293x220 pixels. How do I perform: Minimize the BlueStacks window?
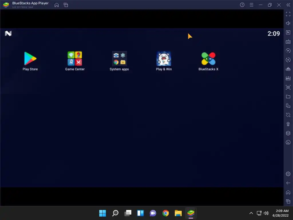tap(260, 5)
